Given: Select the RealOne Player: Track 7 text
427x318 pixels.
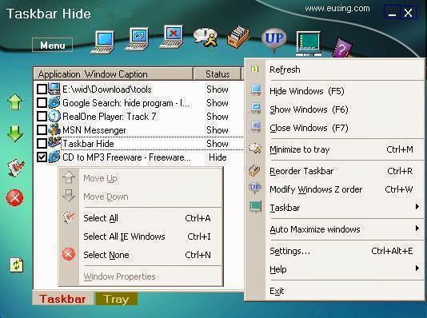Looking at the screenshot, I should pyautogui.click(x=110, y=117).
